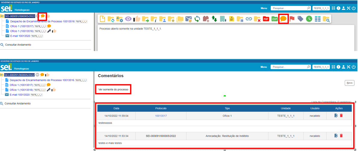Viewport: 358px width, 151px height.
Task: Open comments via the toolbar speech bubble icon
Action: (283, 19)
